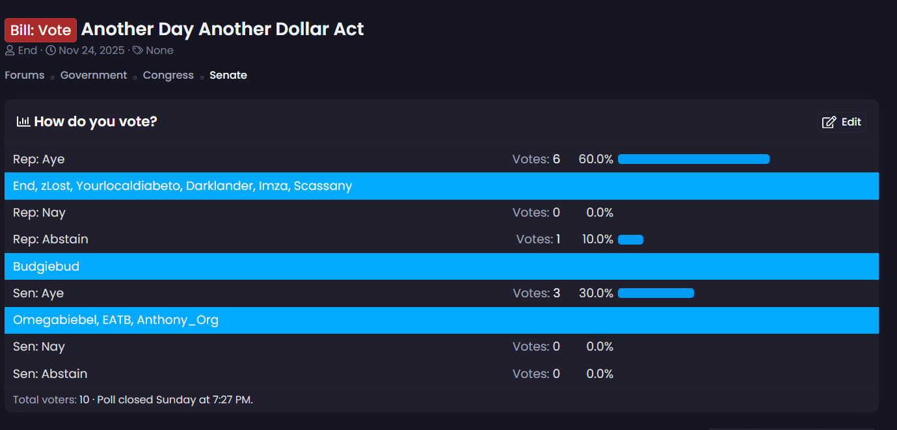Select the Senate breadcrumb item
Viewport: 897px width, 430px height.
point(228,75)
